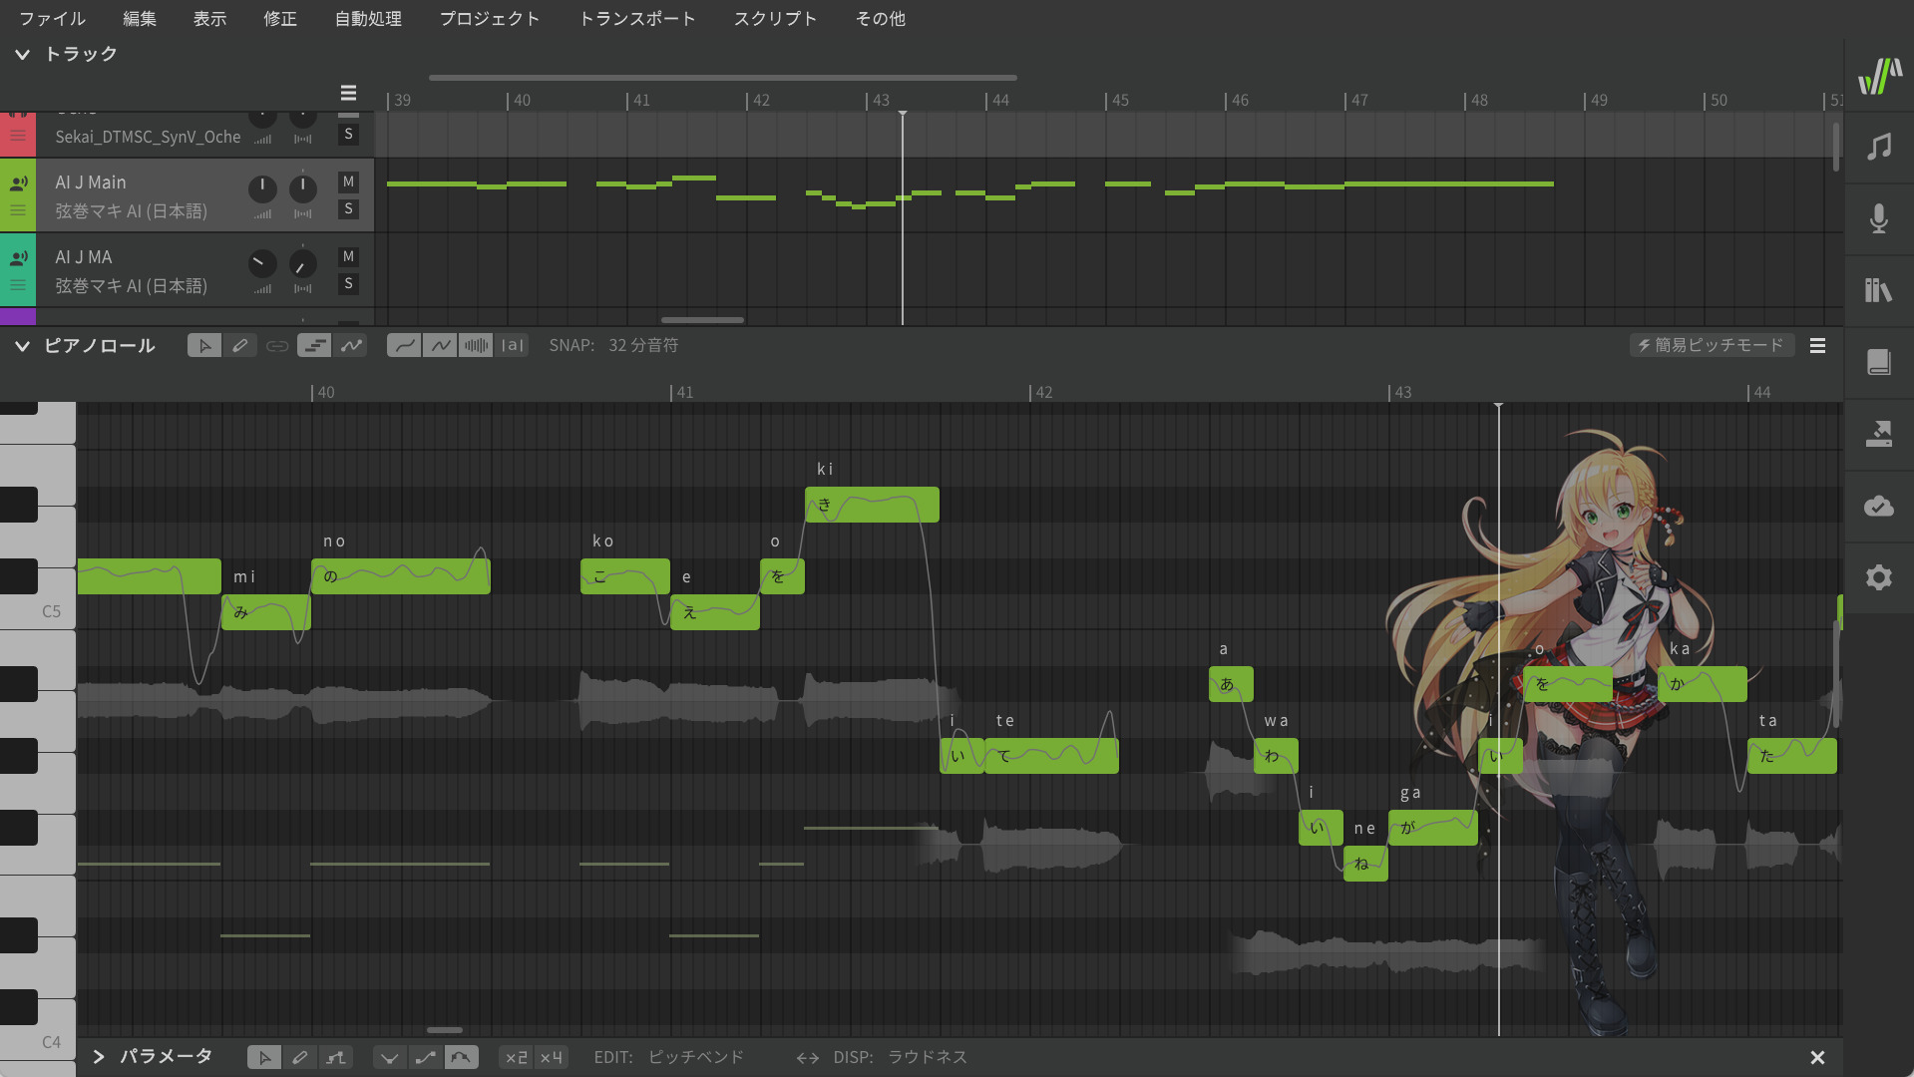The image size is (1914, 1077).
Task: Open the 表示 menu
Action: (x=209, y=18)
